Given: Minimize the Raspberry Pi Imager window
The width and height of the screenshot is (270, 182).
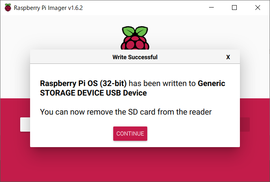Looking at the screenshot, I should coord(211,8).
